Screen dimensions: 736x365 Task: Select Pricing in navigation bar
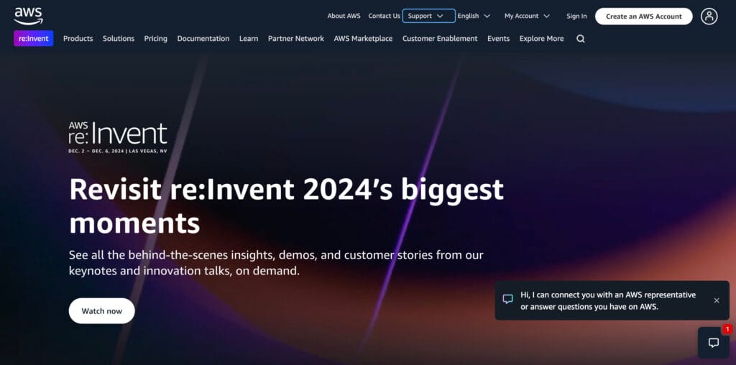pyautogui.click(x=155, y=39)
